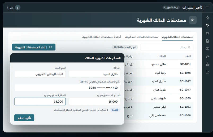
Task: Click user name منى أ.
Action: pos(10,8)
